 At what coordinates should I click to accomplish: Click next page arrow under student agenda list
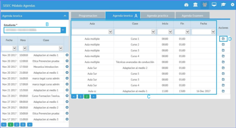[30, 125]
